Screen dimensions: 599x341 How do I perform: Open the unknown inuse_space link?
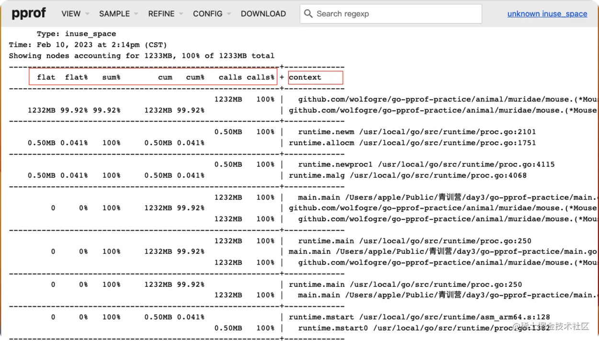(547, 14)
